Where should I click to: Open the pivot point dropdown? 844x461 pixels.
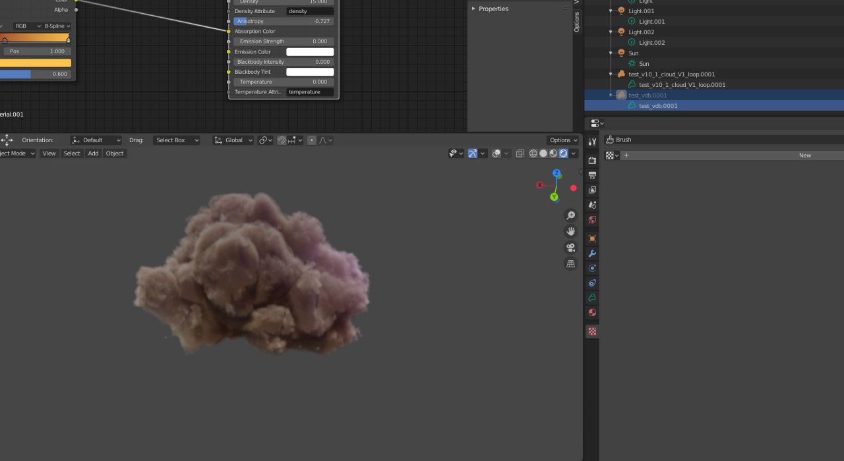(x=265, y=140)
